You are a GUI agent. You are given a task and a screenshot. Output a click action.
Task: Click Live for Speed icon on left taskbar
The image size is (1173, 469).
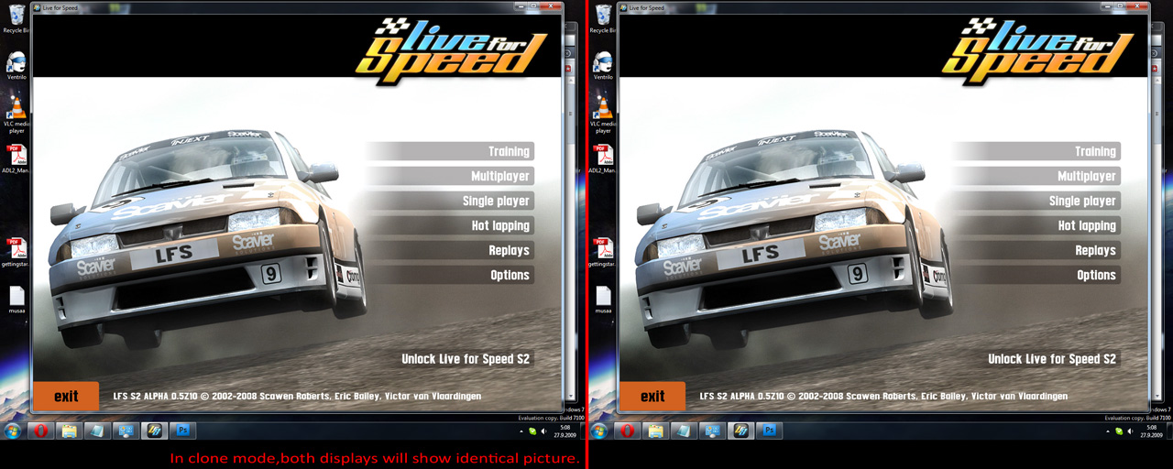click(x=154, y=430)
